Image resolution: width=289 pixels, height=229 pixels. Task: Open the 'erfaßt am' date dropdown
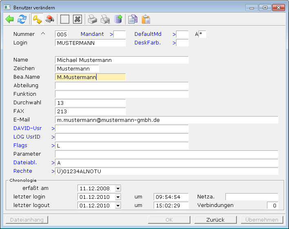[118, 188]
